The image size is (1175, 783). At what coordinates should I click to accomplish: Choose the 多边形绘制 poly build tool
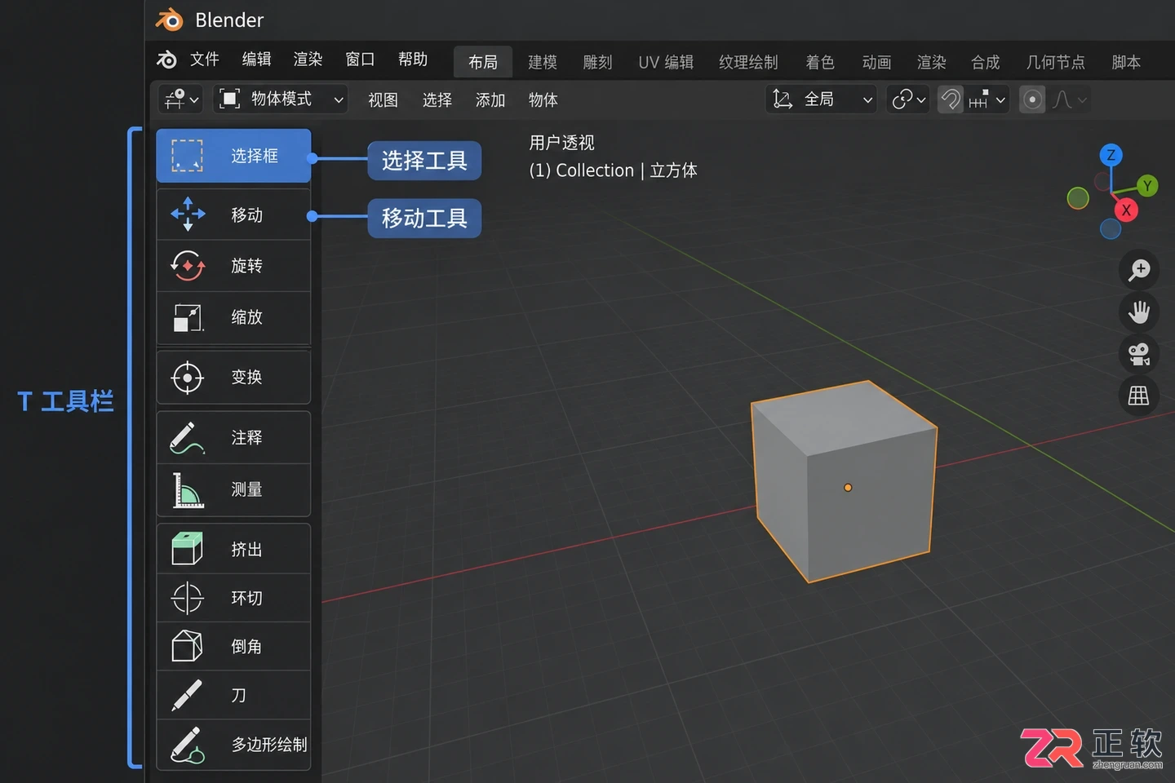(233, 745)
